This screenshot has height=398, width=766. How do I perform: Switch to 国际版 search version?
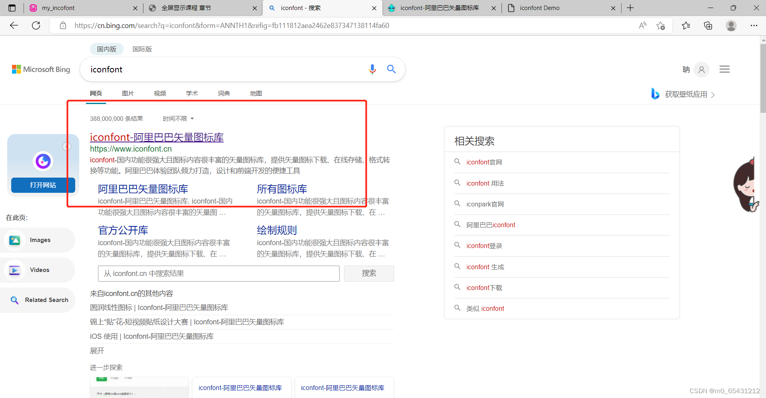142,49
